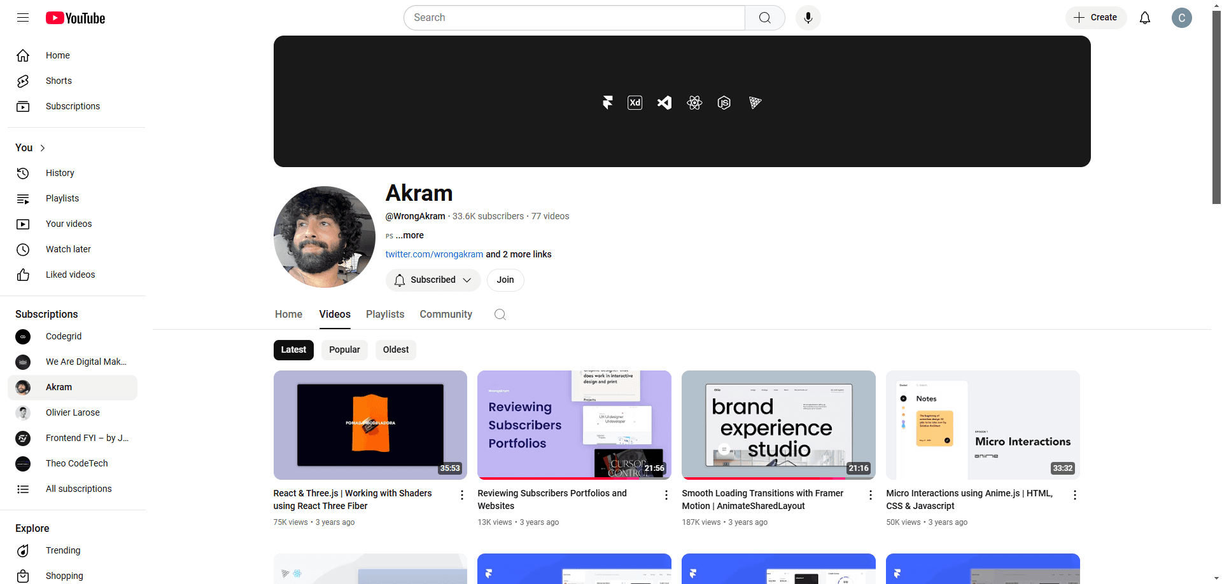This screenshot has height=584, width=1222.
Task: Open options for Smooth Loading Transitions video
Action: click(x=870, y=495)
